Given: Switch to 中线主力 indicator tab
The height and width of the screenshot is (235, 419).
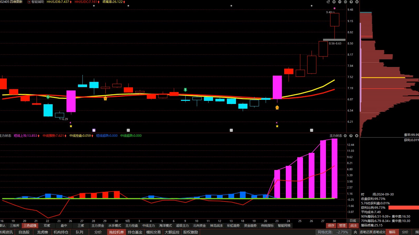Looking at the screenshot, I should pyautogui.click(x=149, y=226).
